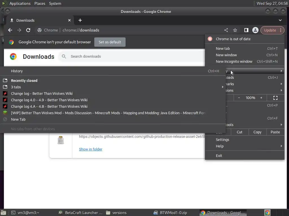Open the Places menu in top panel
The height and width of the screenshot is (216, 289).
pyautogui.click(x=40, y=3)
